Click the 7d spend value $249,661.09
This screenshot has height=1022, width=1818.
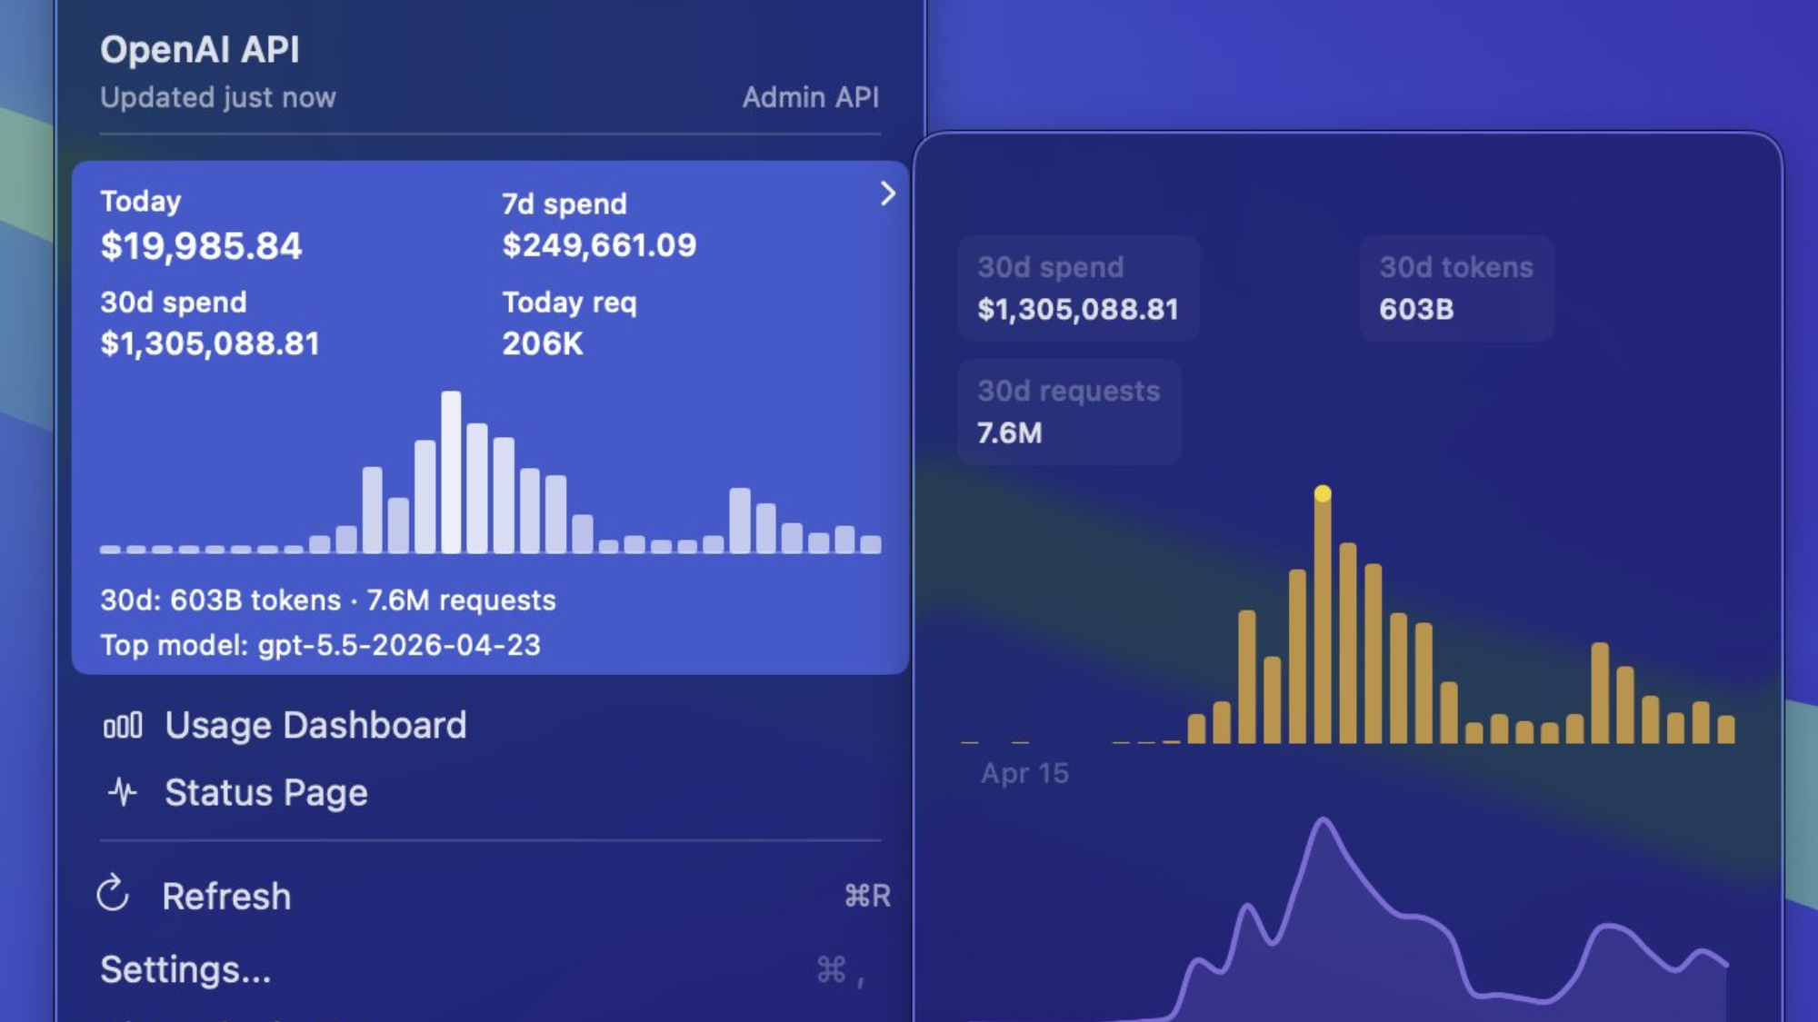tap(599, 245)
